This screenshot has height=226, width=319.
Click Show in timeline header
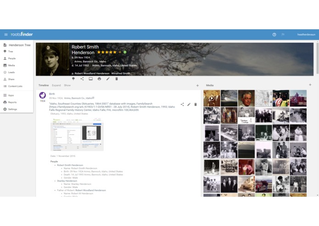67,86
